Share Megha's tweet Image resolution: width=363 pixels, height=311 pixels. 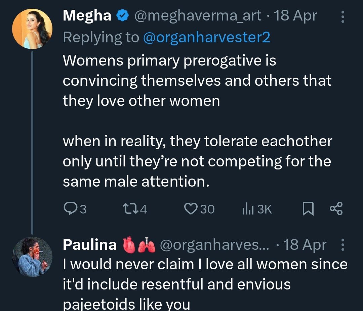(x=336, y=209)
